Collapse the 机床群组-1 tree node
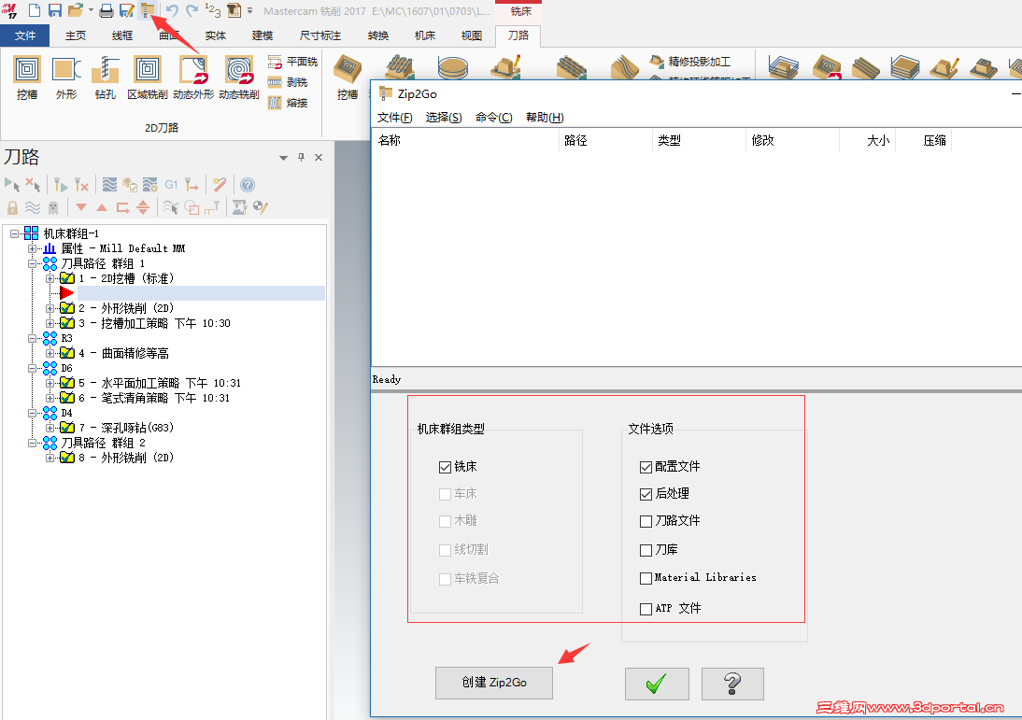The image size is (1022, 720). tap(14, 233)
